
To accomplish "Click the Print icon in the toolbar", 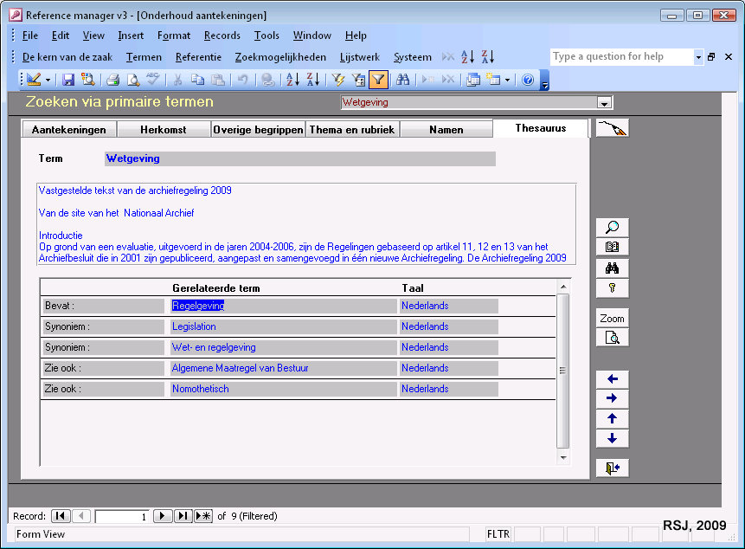I will pos(112,80).
